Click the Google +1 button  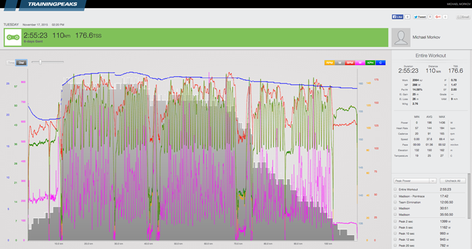point(438,17)
